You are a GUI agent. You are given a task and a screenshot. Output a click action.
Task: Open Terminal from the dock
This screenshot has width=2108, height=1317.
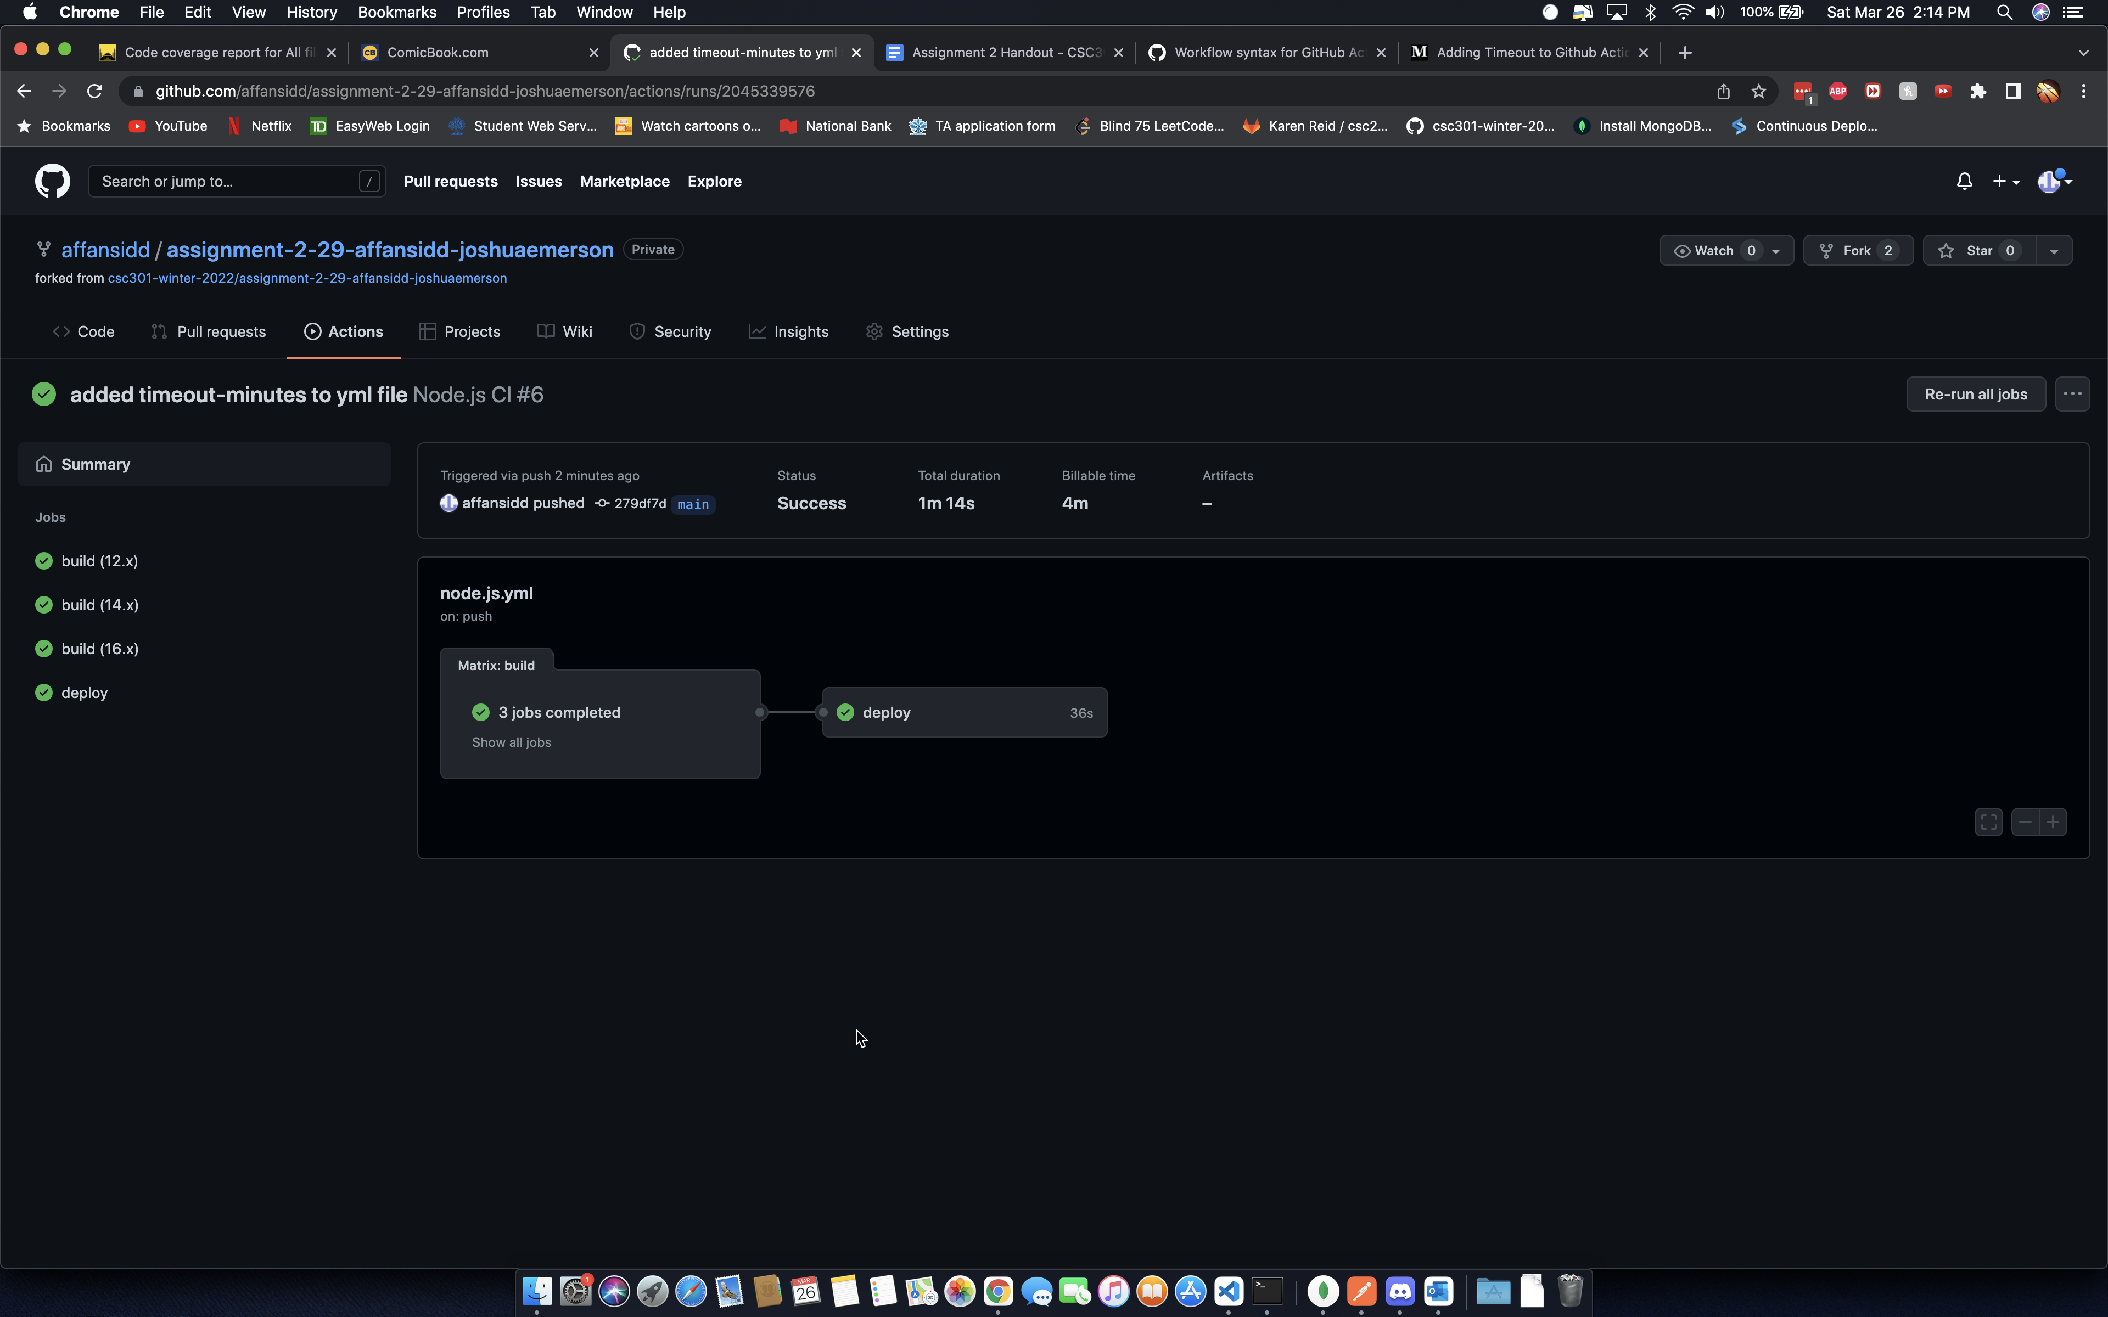coord(1268,1291)
